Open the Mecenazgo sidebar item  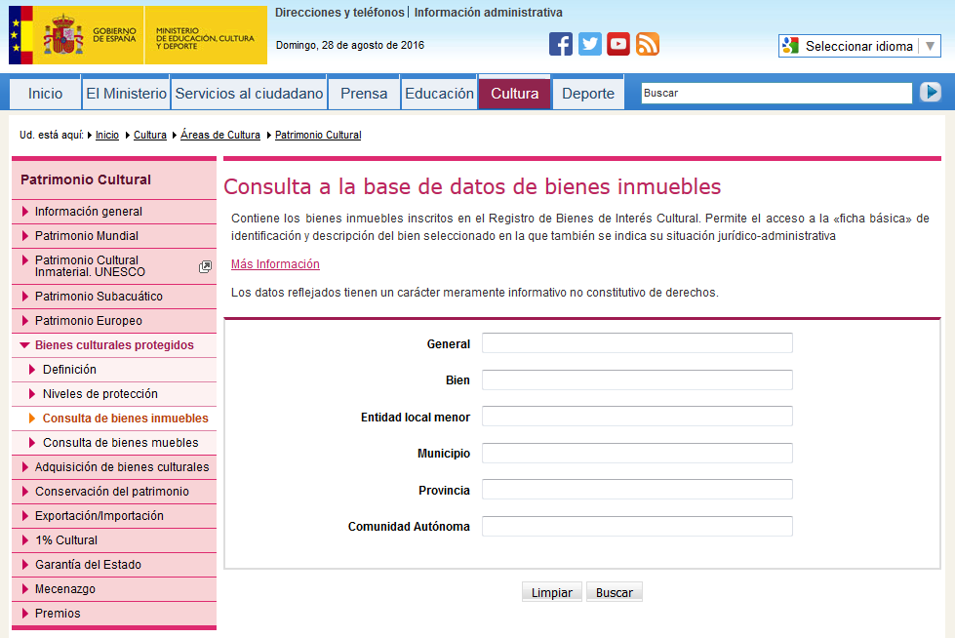[x=114, y=588]
